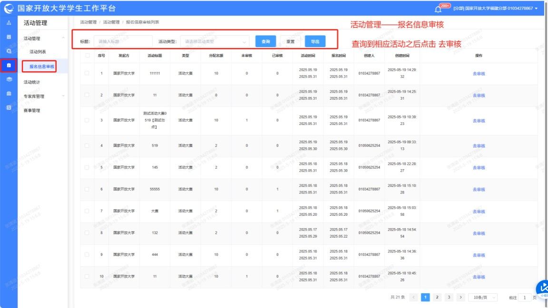Screen dimensions: 548x308
Task: Open the 活动类型 dropdown
Action: pos(215,42)
